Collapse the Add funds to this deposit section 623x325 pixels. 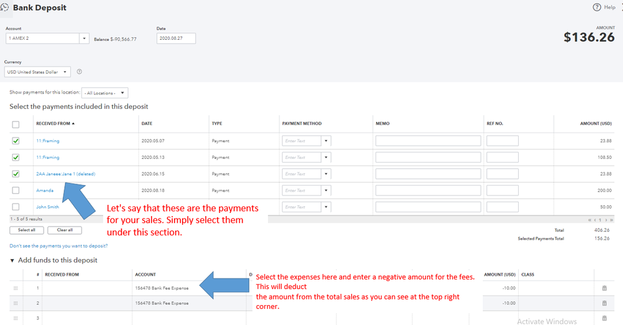coord(12,261)
